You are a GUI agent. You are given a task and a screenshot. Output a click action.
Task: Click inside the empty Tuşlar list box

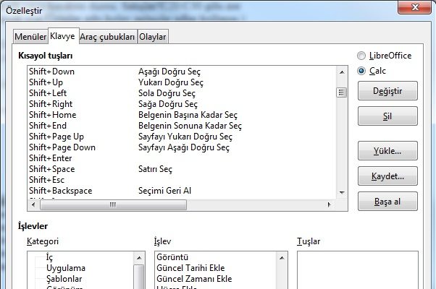point(357,269)
